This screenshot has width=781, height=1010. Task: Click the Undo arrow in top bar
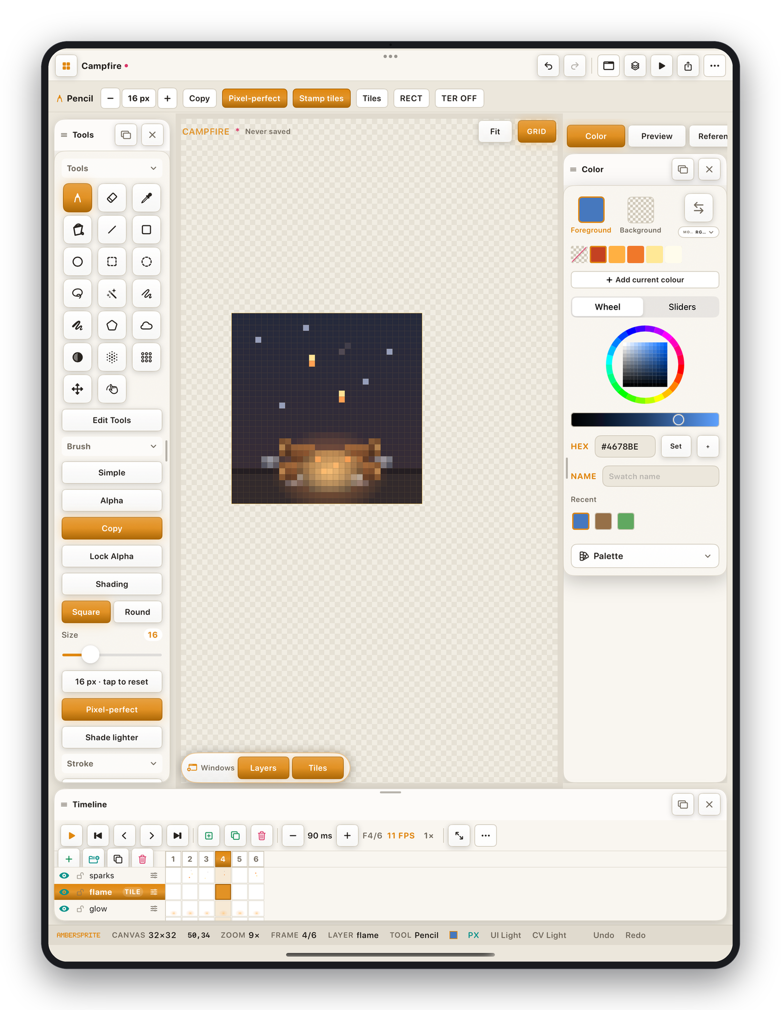tap(548, 66)
